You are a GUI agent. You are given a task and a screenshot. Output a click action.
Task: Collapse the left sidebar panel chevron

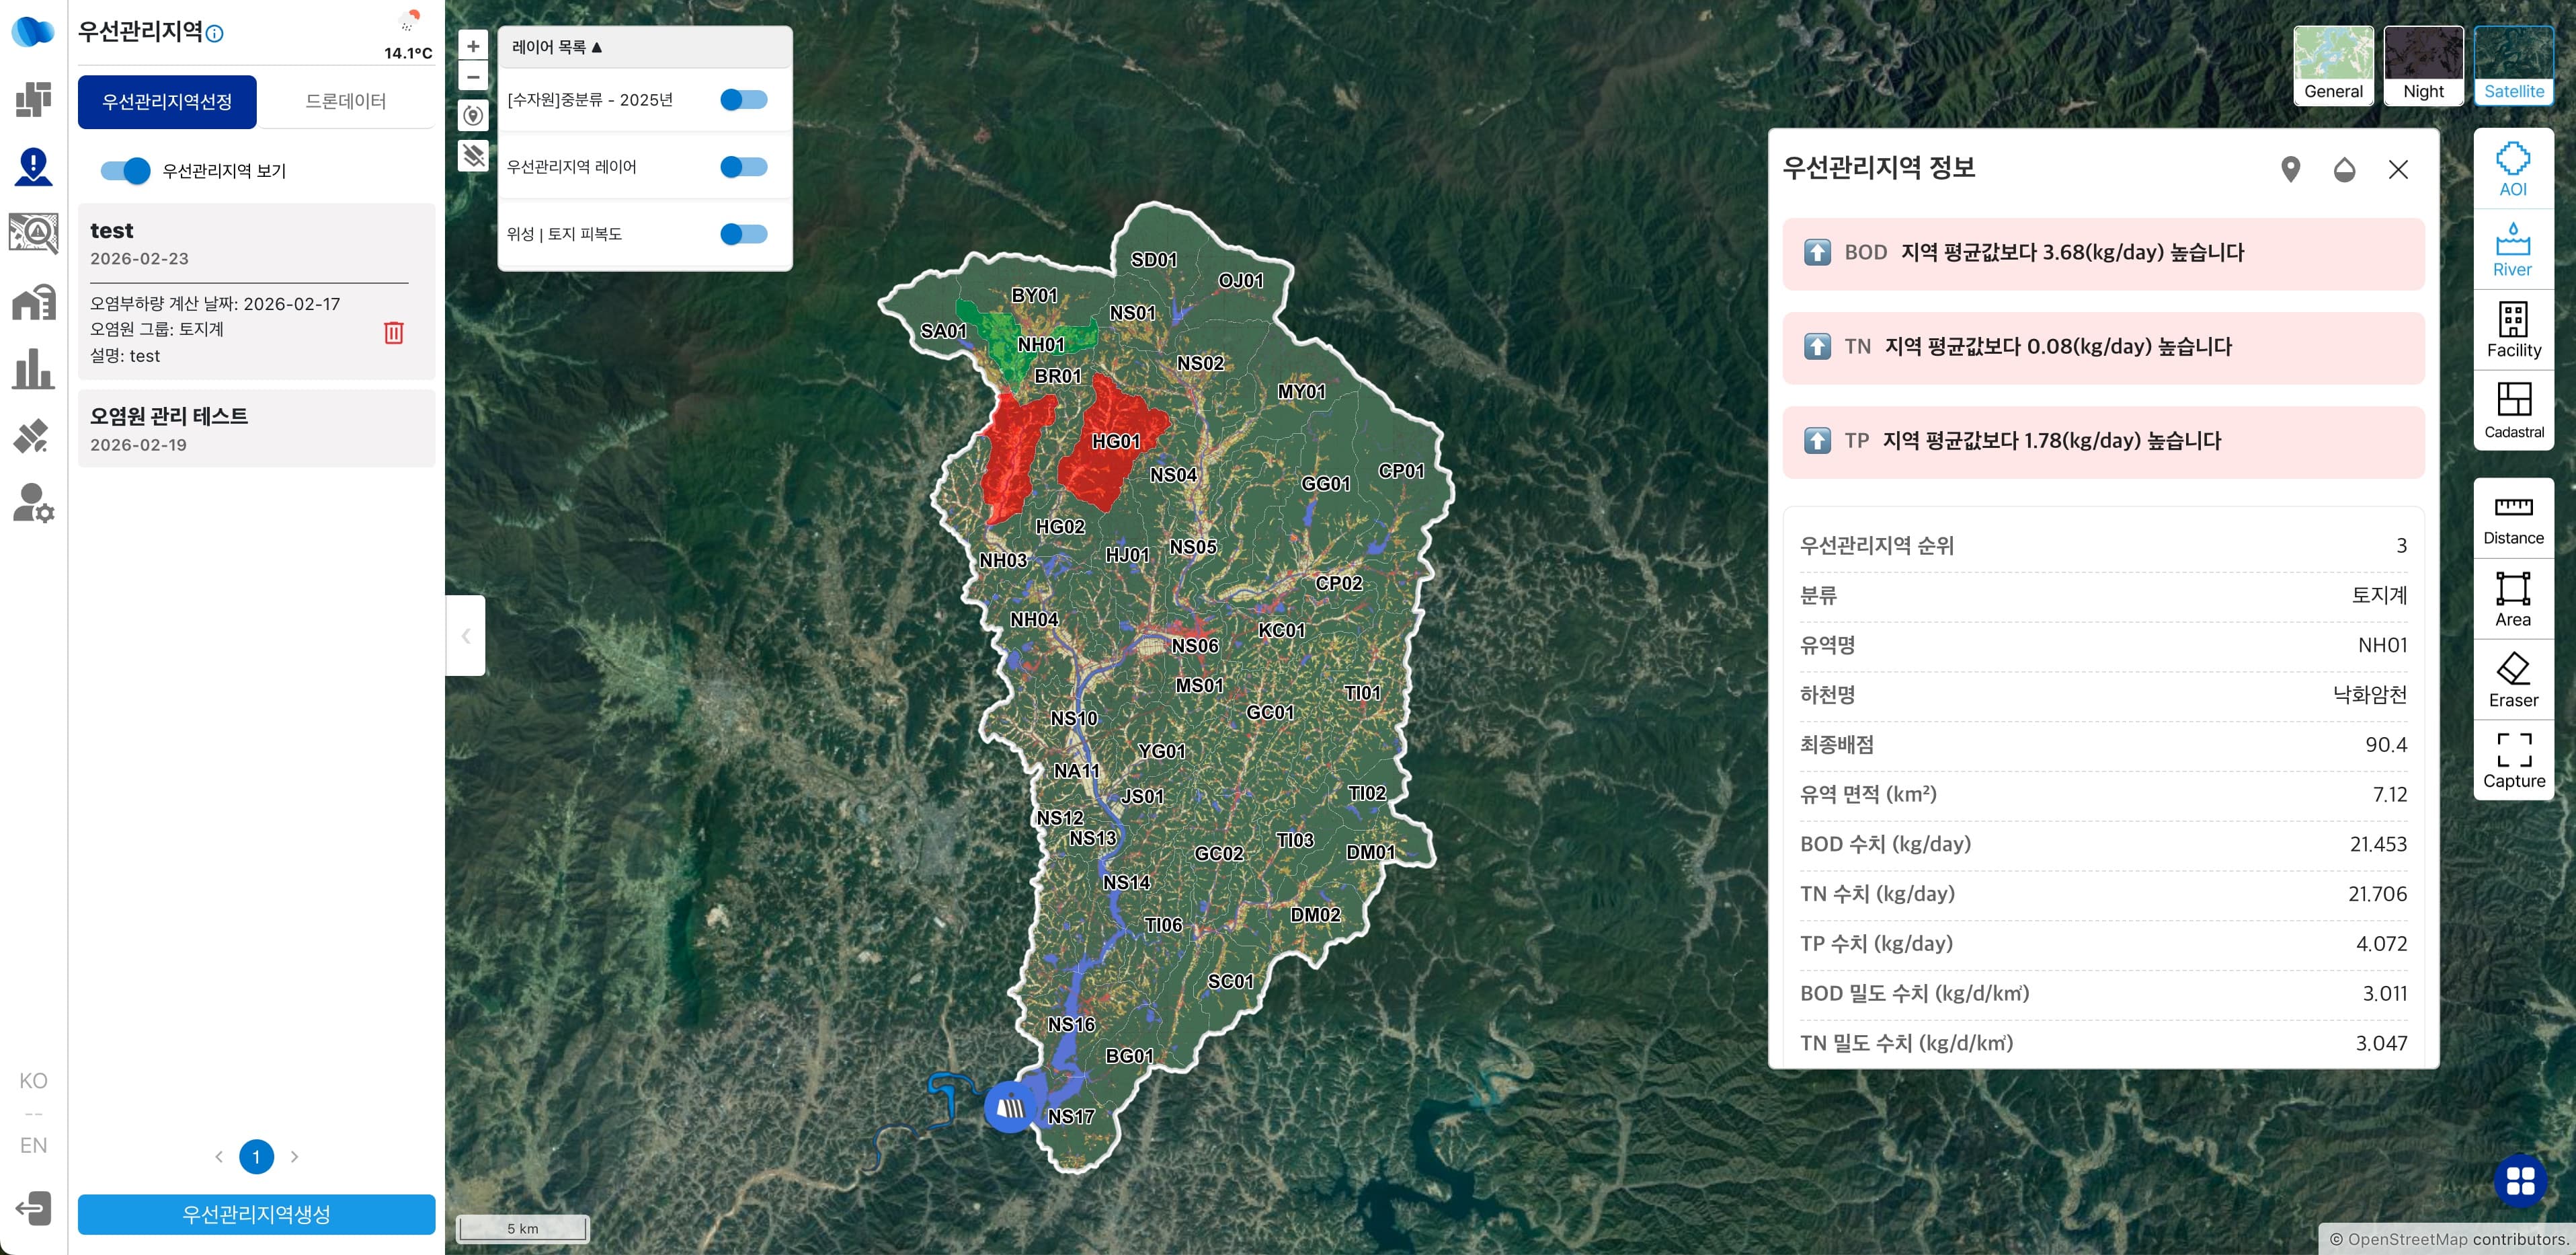point(465,636)
